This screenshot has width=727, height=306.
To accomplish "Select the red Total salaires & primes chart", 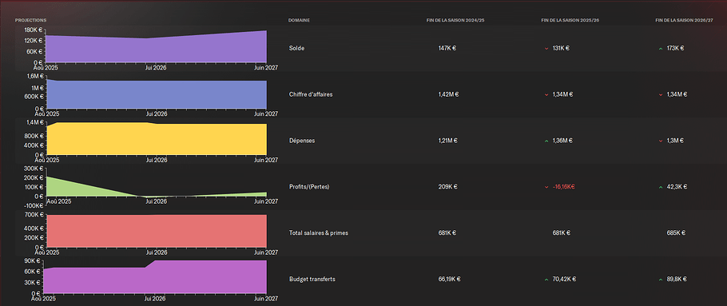I will coord(157,230).
